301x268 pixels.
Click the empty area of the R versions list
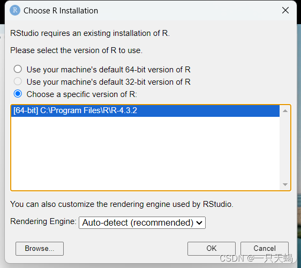[145, 153]
